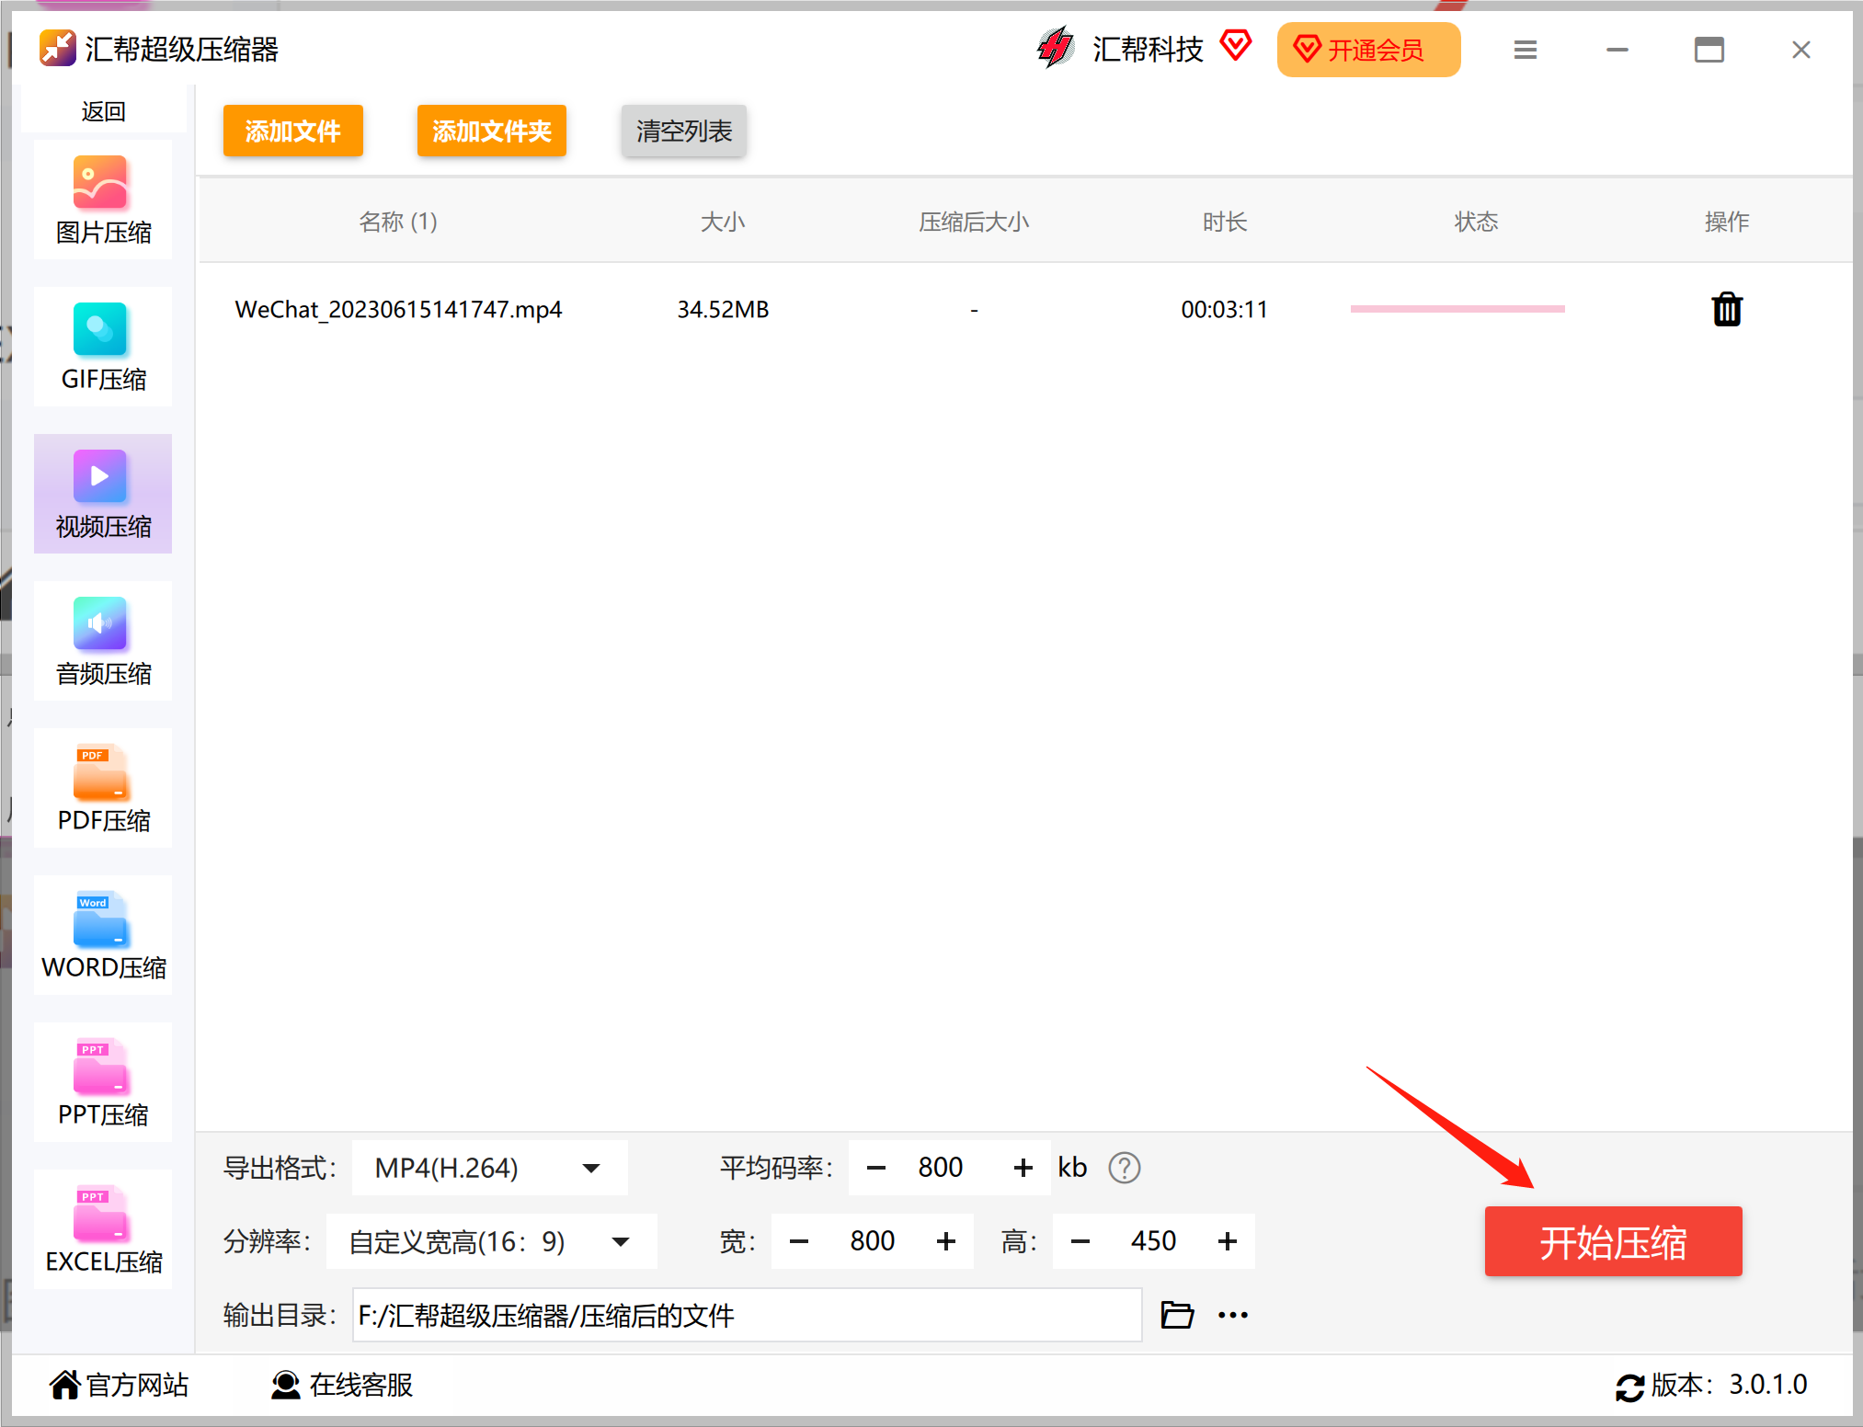The height and width of the screenshot is (1427, 1863).
Task: Maximize the compressor window
Action: click(1709, 50)
